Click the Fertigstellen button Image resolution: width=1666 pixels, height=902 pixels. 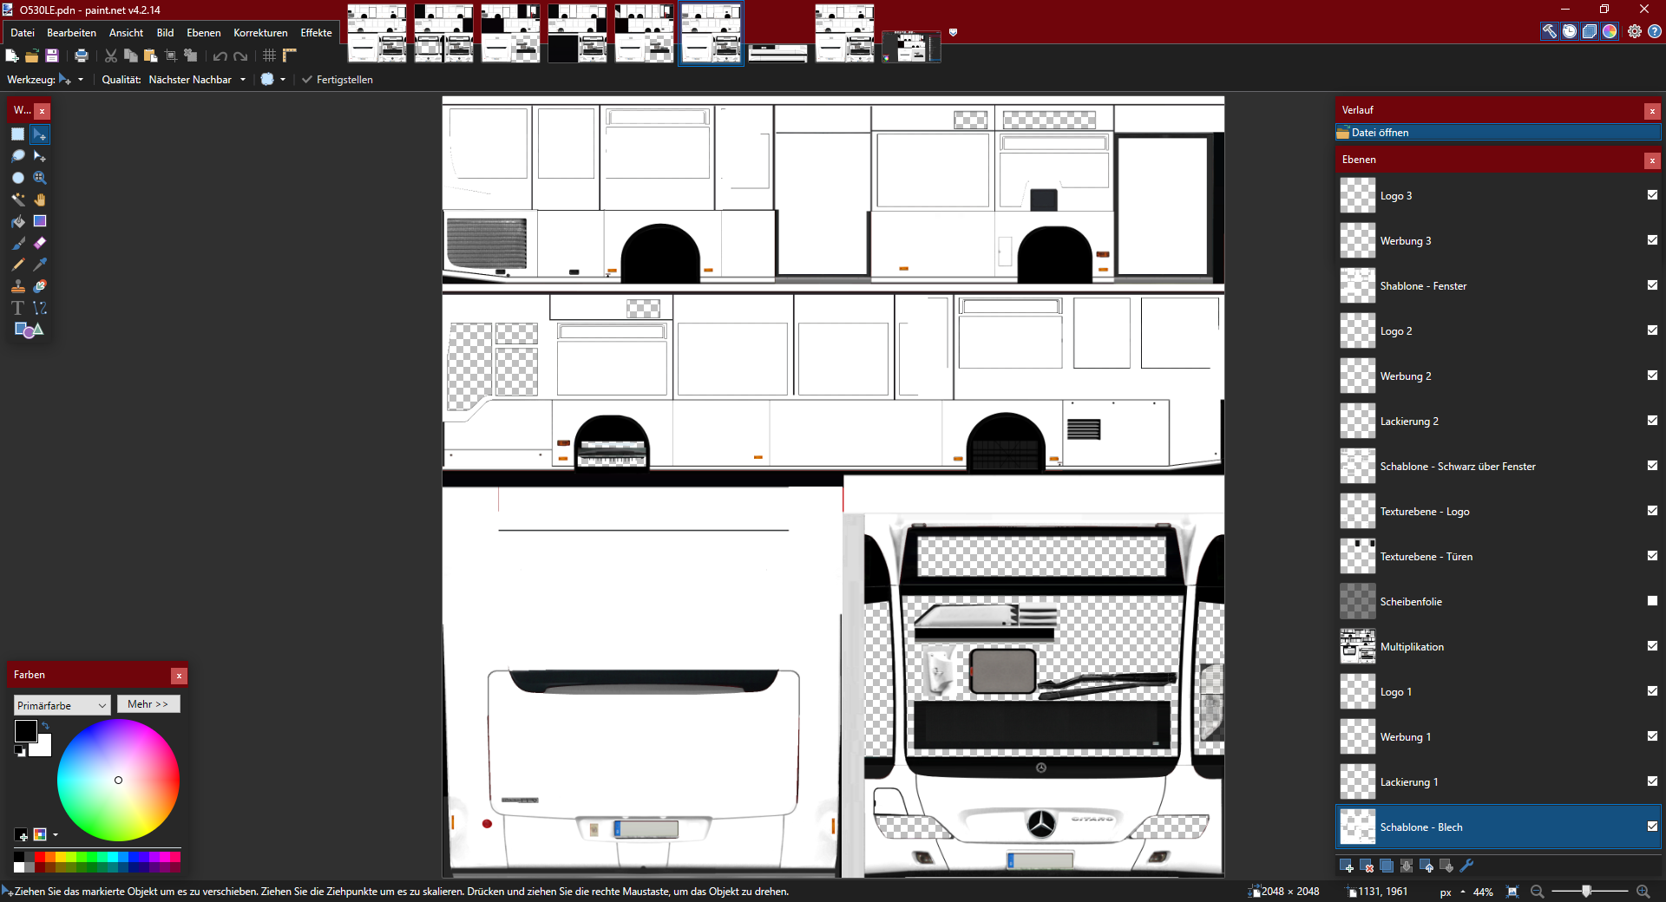tap(337, 80)
